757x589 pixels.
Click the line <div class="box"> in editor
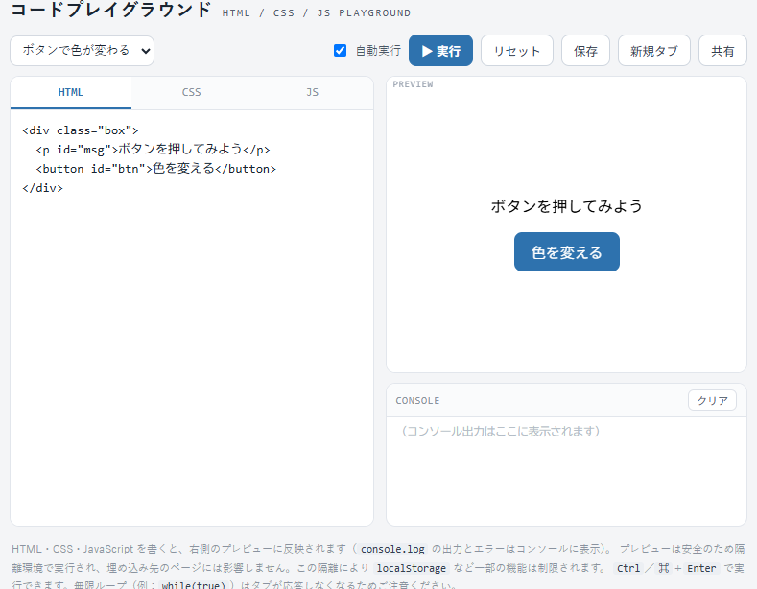[81, 130]
